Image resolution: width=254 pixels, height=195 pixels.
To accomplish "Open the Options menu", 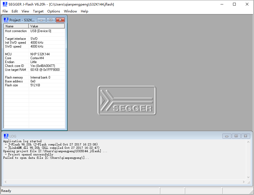I will coord(53,11).
